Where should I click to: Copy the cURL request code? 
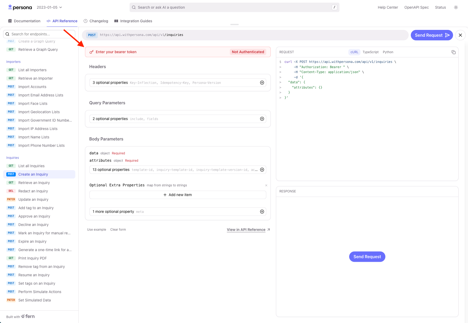(453, 52)
